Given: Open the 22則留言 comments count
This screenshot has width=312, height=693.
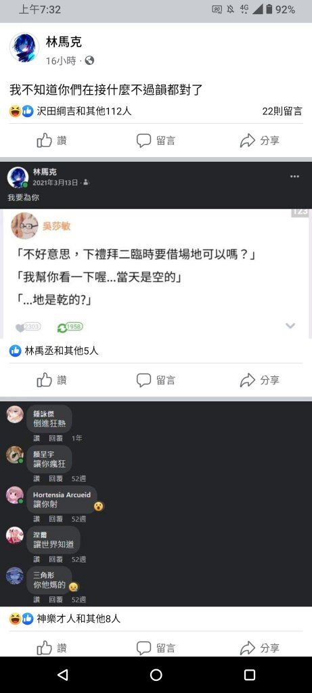Looking at the screenshot, I should 282,112.
